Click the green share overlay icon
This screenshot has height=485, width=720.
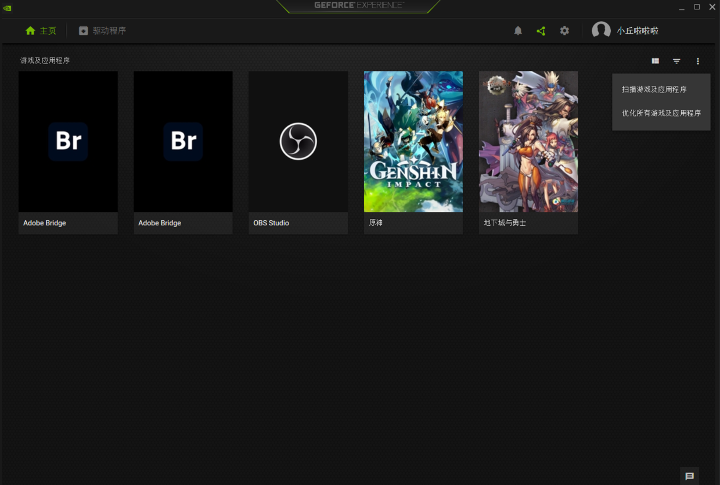pos(541,31)
